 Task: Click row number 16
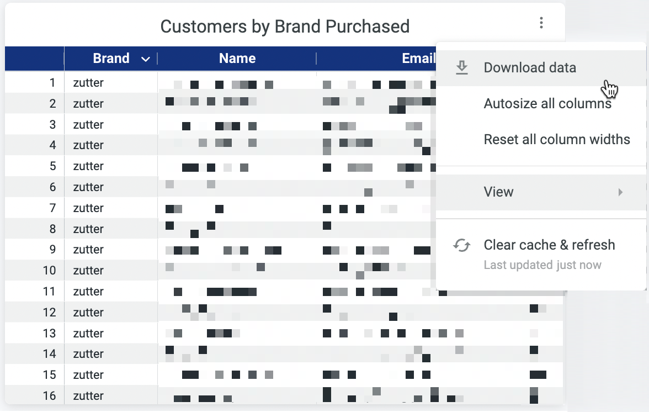pyautogui.click(x=50, y=396)
